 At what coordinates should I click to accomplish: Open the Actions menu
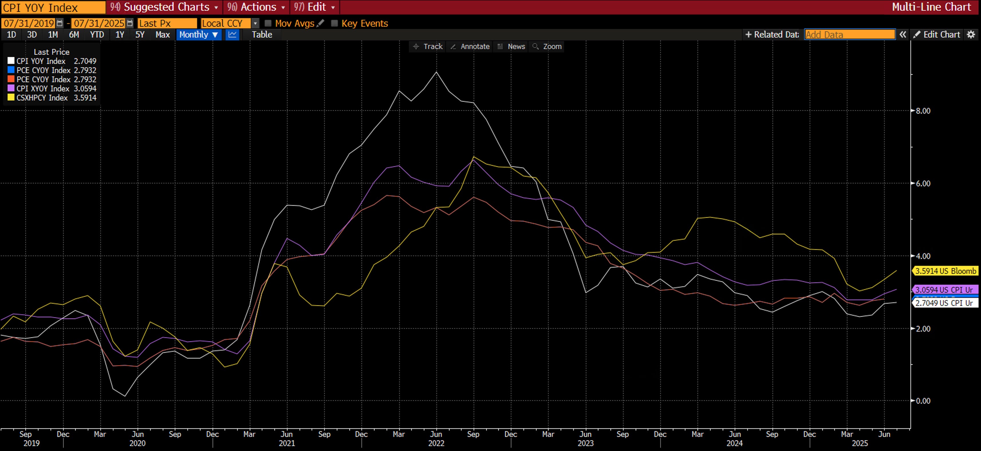[256, 7]
